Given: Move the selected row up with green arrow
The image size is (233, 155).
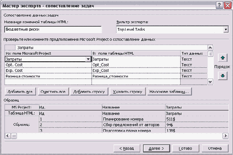Looking at the screenshot, I should [x=223, y=58].
